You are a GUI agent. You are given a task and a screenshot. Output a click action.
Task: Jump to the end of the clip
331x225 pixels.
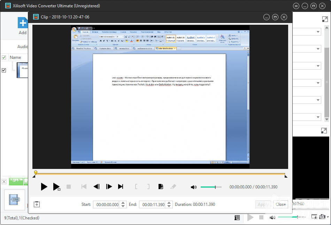(x=121, y=187)
